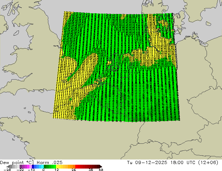Click the '38' legend label
This screenshot has width=222, height=171.
pyautogui.click(x=91, y=170)
